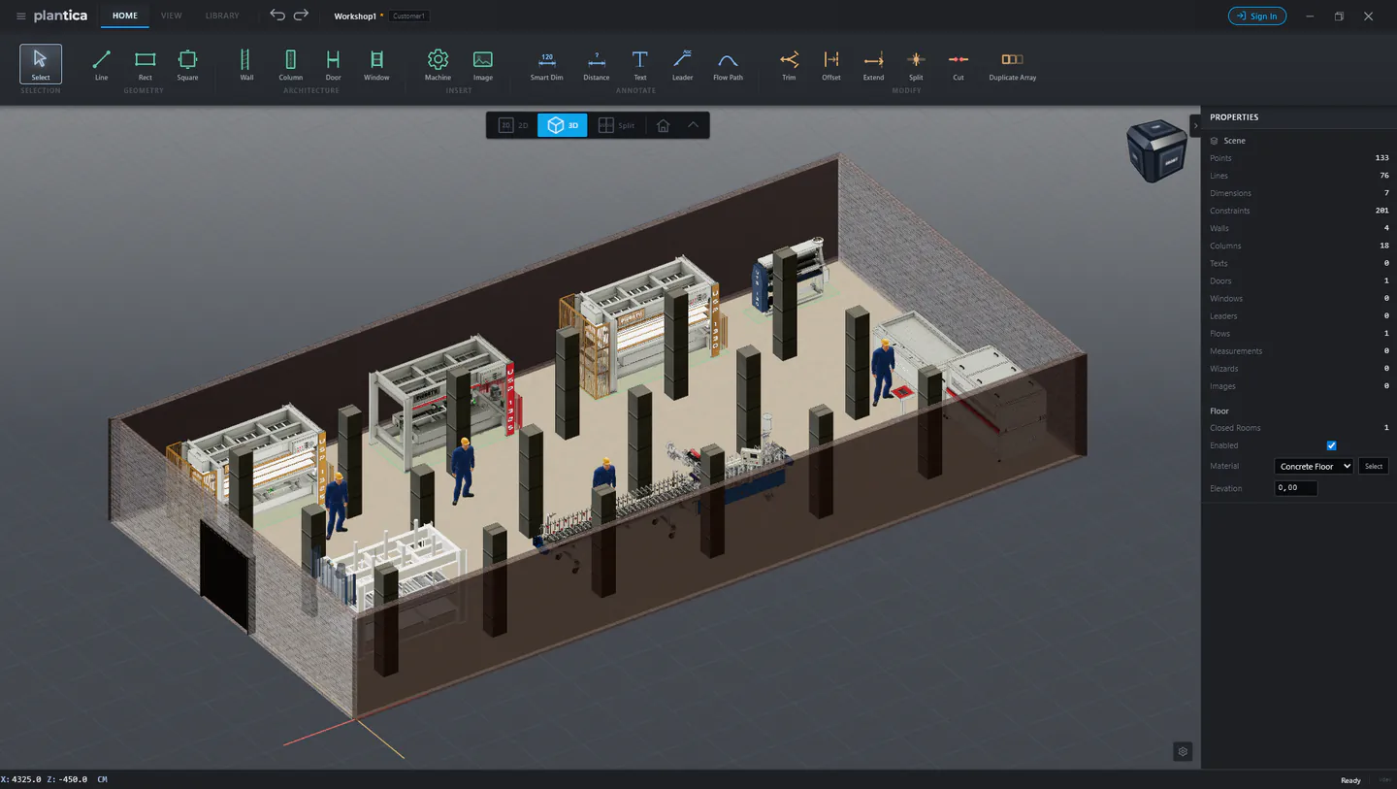This screenshot has width=1397, height=789.
Task: Switch to Split view mode
Action: 616,125
